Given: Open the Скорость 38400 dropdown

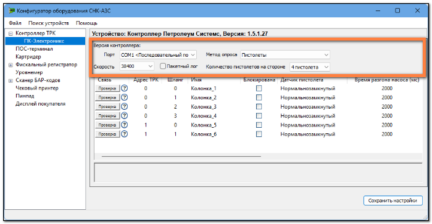Looking at the screenshot, I should click(136, 66).
